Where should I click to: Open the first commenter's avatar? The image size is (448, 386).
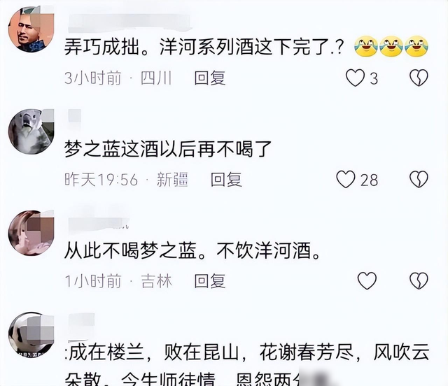click(x=31, y=29)
